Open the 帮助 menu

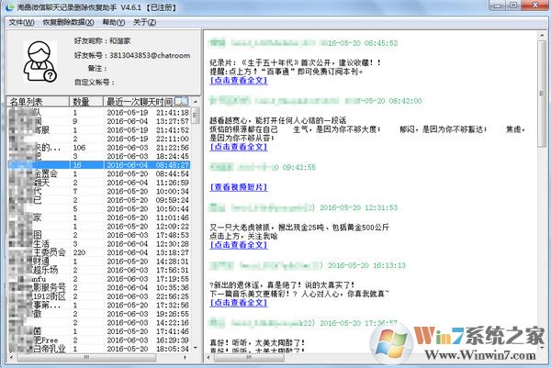(x=115, y=21)
